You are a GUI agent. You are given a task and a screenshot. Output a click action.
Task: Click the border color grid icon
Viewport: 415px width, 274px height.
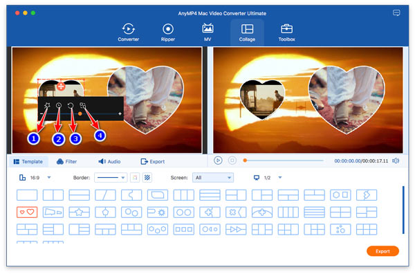135,178
